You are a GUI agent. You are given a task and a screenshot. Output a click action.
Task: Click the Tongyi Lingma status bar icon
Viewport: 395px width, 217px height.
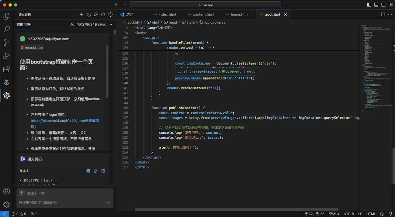382,214
